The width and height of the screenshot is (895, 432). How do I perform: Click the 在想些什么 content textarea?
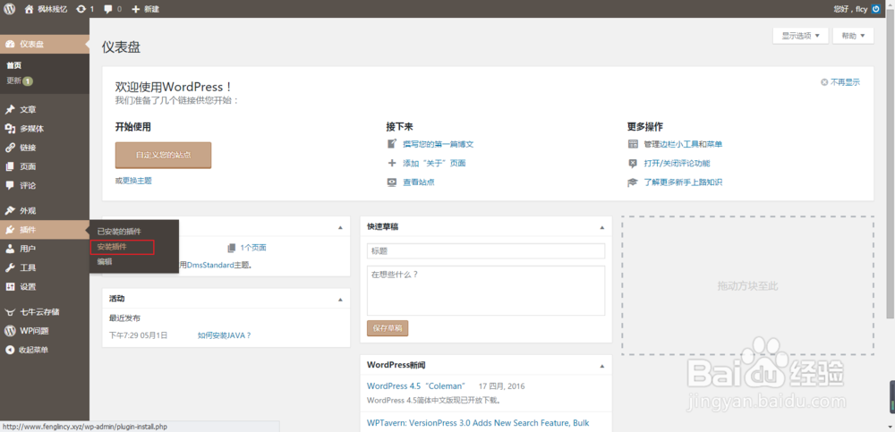point(486,291)
